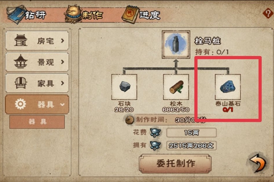Screen dimensions: 274x182
Task: Click the 委托制作 button
Action: 175,163
